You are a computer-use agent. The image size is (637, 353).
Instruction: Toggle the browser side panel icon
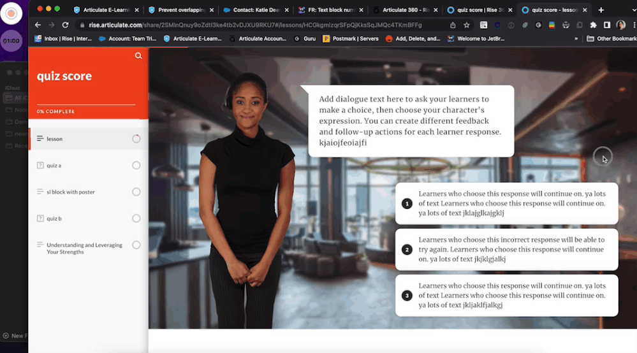tap(607, 25)
